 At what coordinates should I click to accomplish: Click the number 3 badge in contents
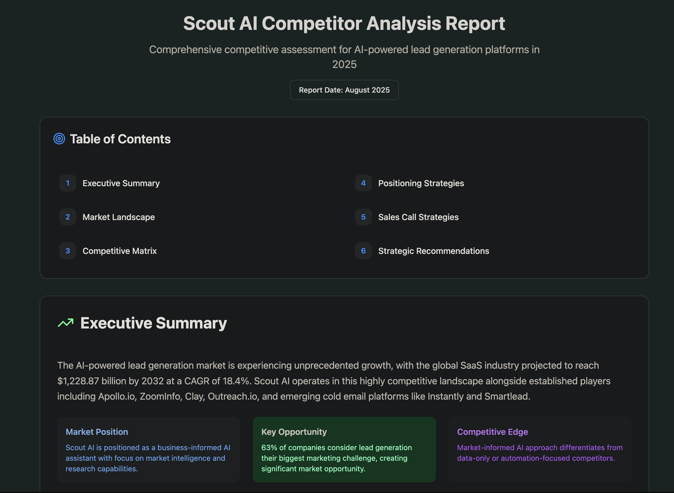pyautogui.click(x=68, y=251)
